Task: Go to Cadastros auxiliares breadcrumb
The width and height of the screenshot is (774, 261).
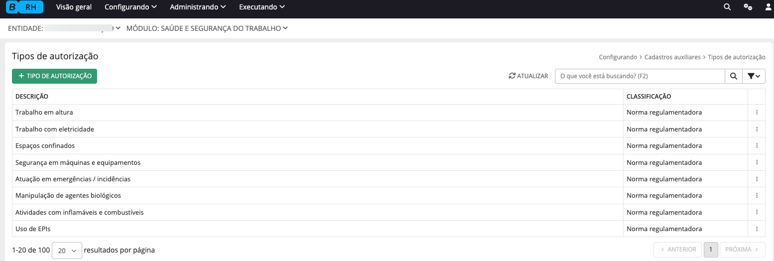Action: tap(672, 57)
